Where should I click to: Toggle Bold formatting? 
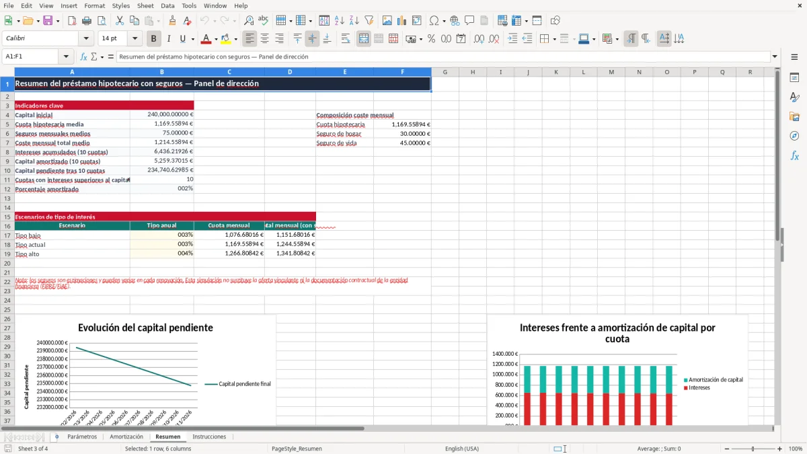point(153,39)
